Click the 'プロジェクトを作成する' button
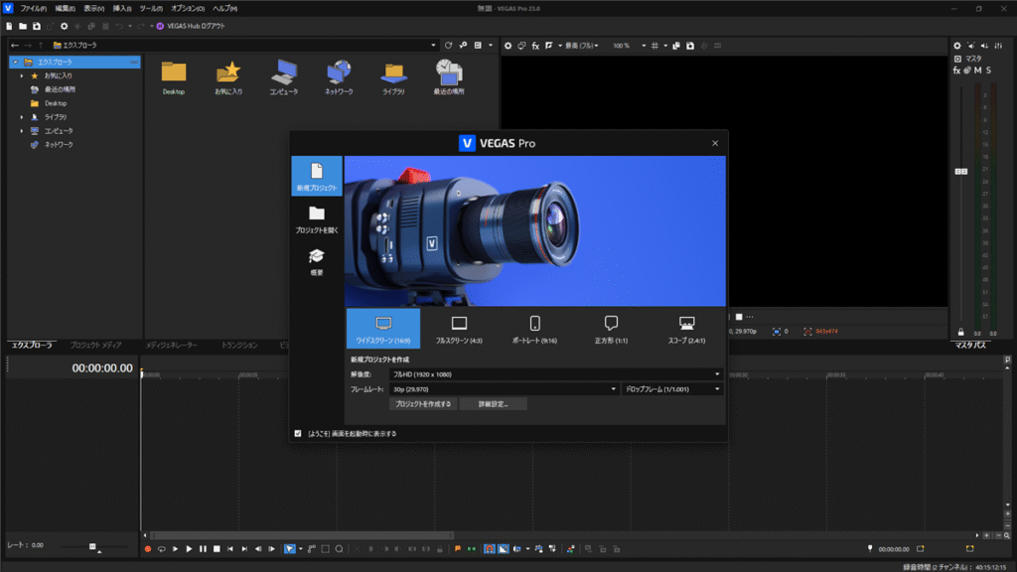 coord(423,404)
